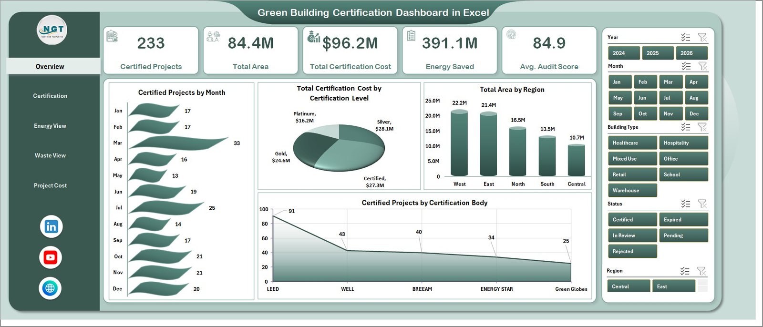Open the LinkedIn icon link
The width and height of the screenshot is (763, 327).
tap(51, 227)
